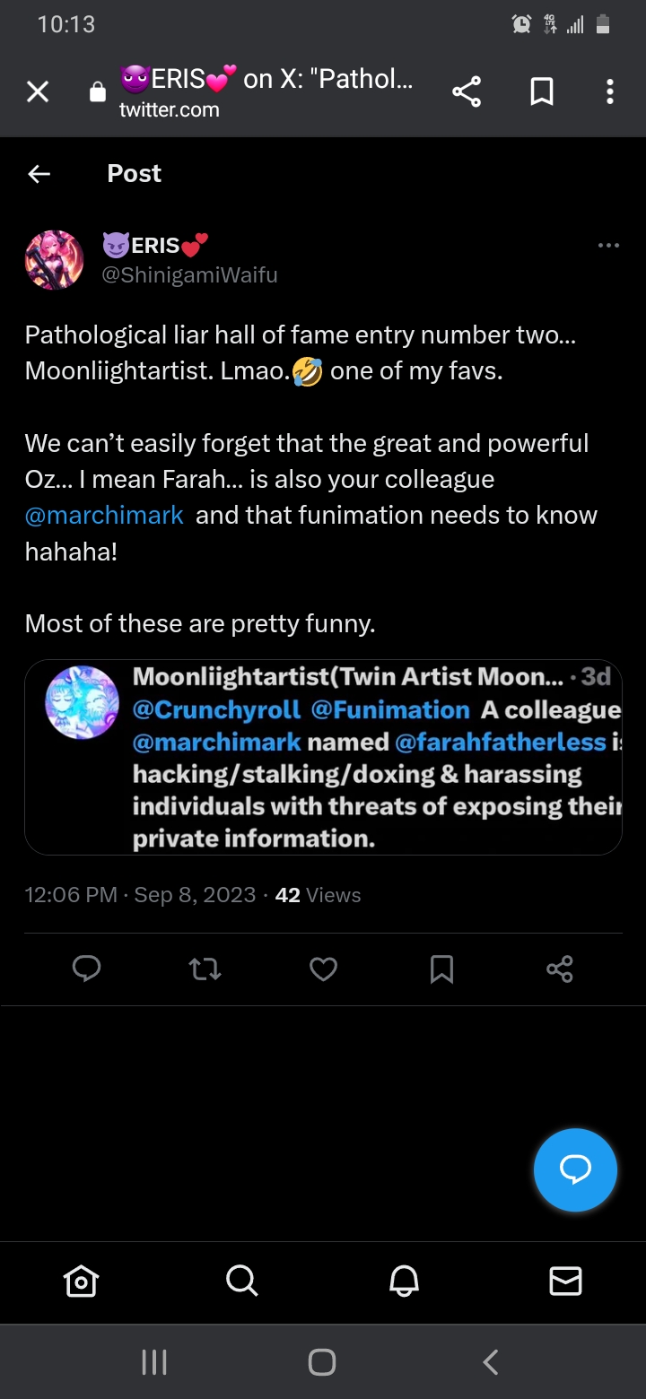Open the Search tab
Image resolution: width=646 pixels, height=1399 pixels.
click(x=241, y=1281)
